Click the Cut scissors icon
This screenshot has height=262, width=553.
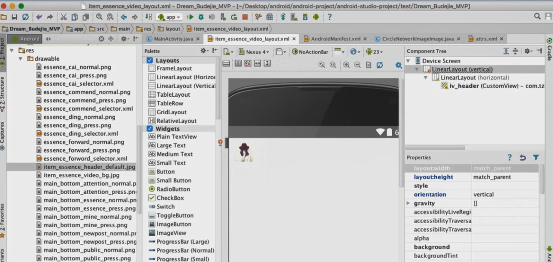[x=64, y=17]
